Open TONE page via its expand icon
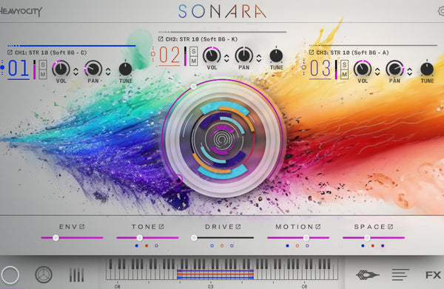This screenshot has height=289, width=444. click(x=161, y=226)
